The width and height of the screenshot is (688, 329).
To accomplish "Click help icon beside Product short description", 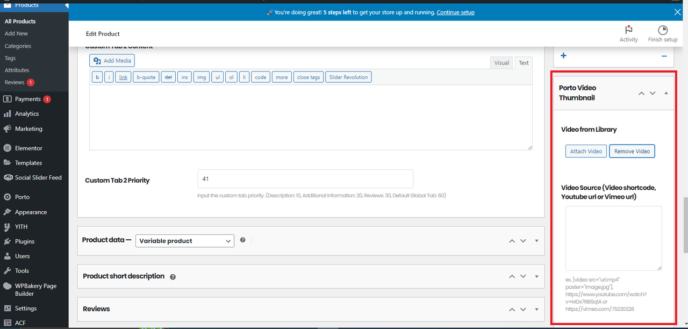I will click(173, 277).
